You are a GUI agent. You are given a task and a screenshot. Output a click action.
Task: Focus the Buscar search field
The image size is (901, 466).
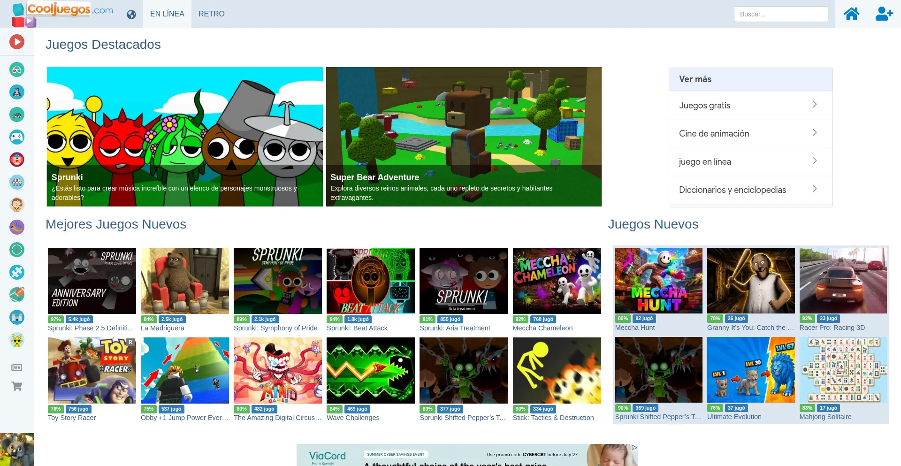pos(781,14)
